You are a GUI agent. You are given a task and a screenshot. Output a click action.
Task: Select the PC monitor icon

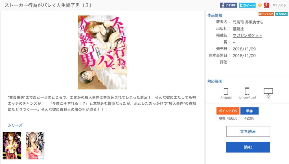pos(268,92)
